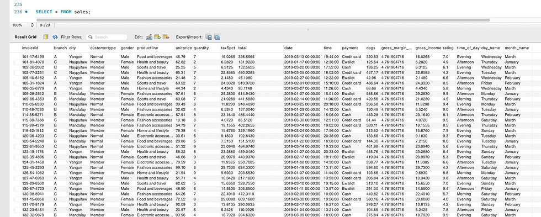Export recordset to external file

(x=209, y=37)
